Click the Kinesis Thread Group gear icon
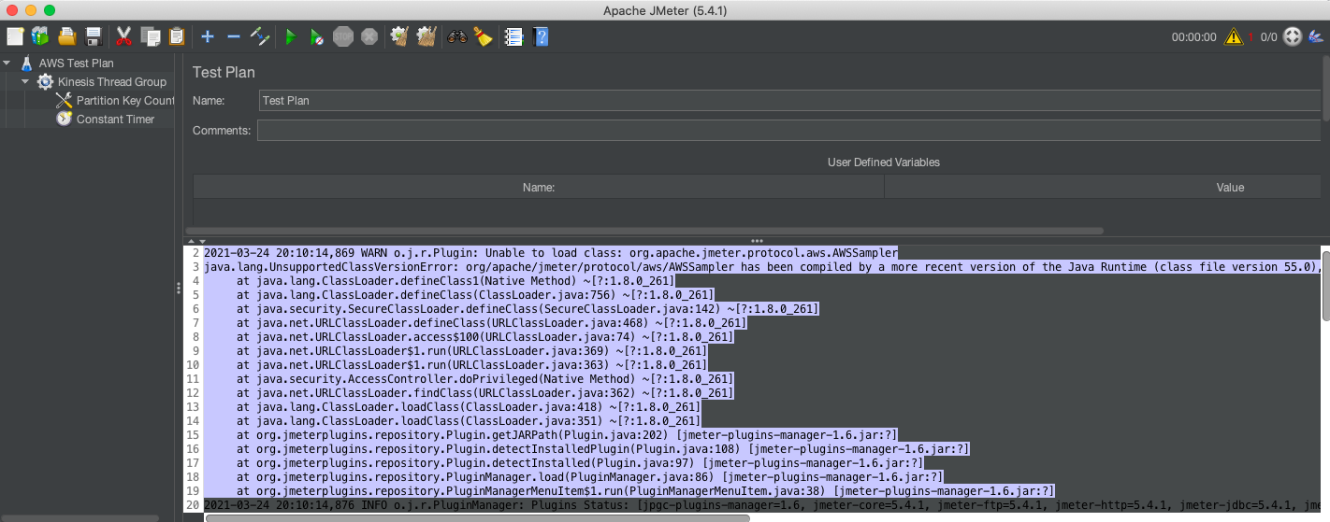 click(x=45, y=81)
